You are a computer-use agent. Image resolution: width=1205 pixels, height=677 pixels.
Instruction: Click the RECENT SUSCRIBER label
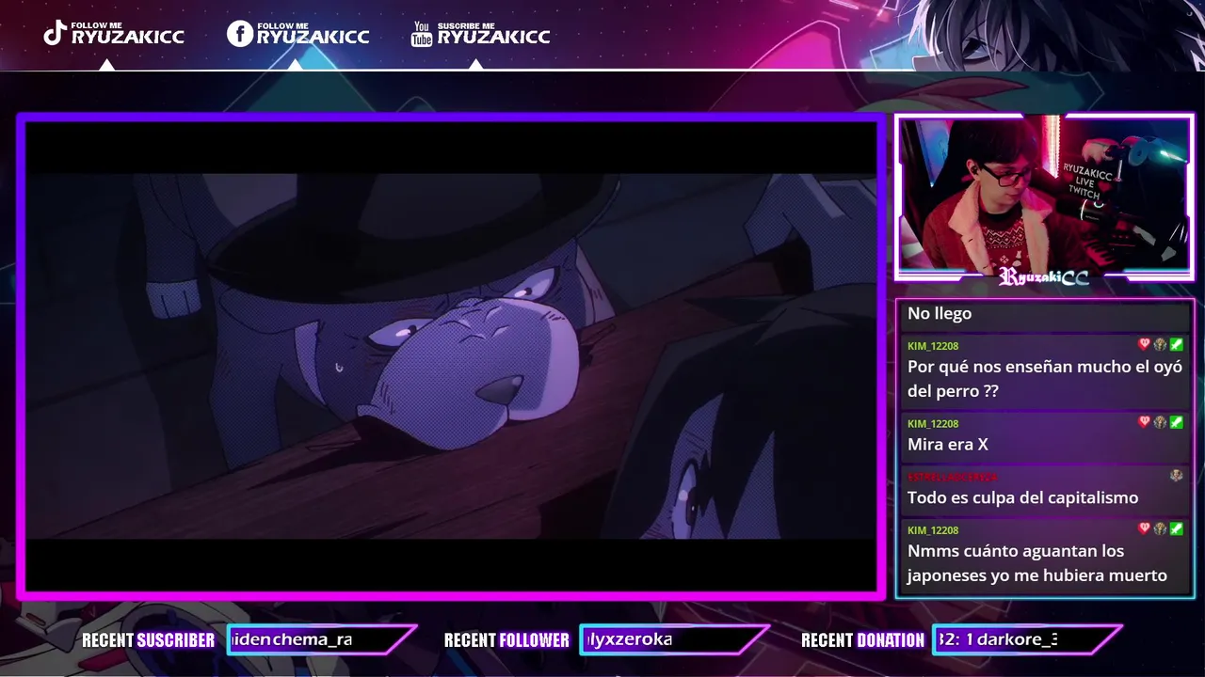[x=148, y=640]
